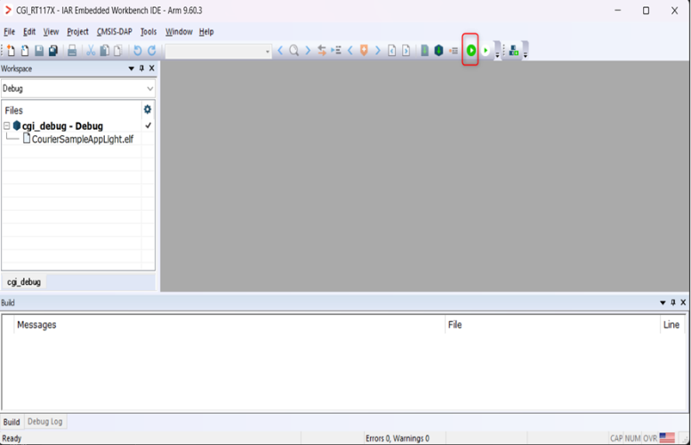This screenshot has height=445, width=691.
Task: Click the icon right of the debug buttons
Action: pos(514,51)
